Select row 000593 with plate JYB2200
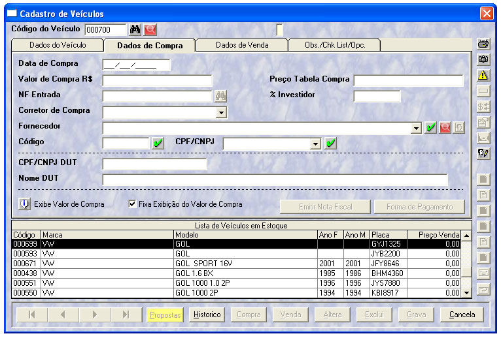The image size is (501, 338). pyautogui.click(x=237, y=254)
